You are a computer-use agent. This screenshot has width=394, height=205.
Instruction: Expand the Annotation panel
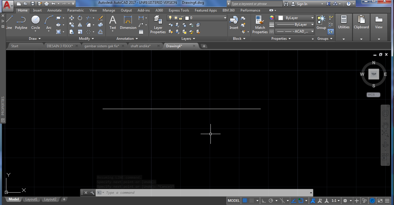127,38
